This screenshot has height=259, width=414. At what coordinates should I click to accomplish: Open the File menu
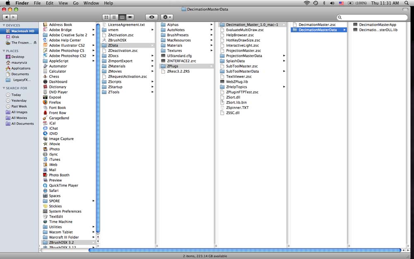(37, 3)
